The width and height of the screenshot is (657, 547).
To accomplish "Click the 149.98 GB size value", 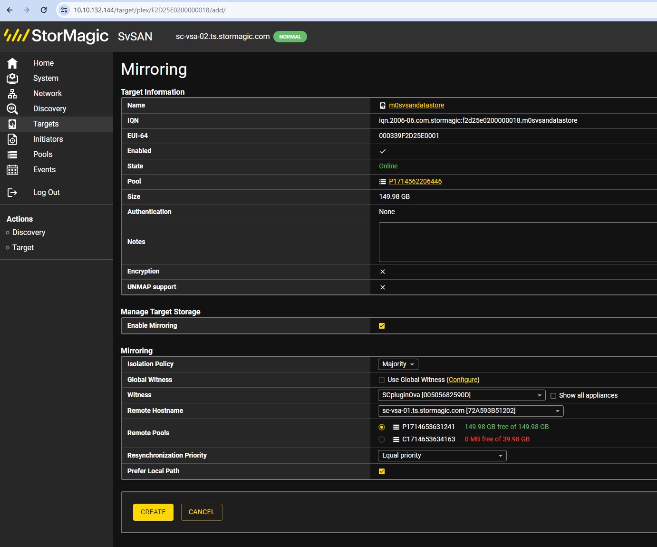I will (x=394, y=197).
